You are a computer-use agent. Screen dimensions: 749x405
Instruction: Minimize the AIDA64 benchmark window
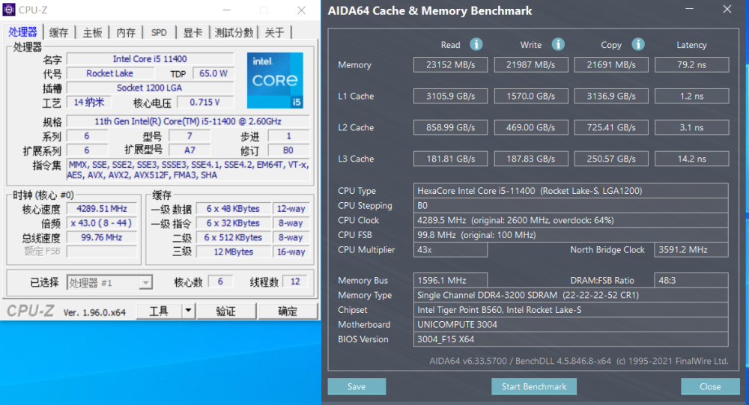pos(689,9)
